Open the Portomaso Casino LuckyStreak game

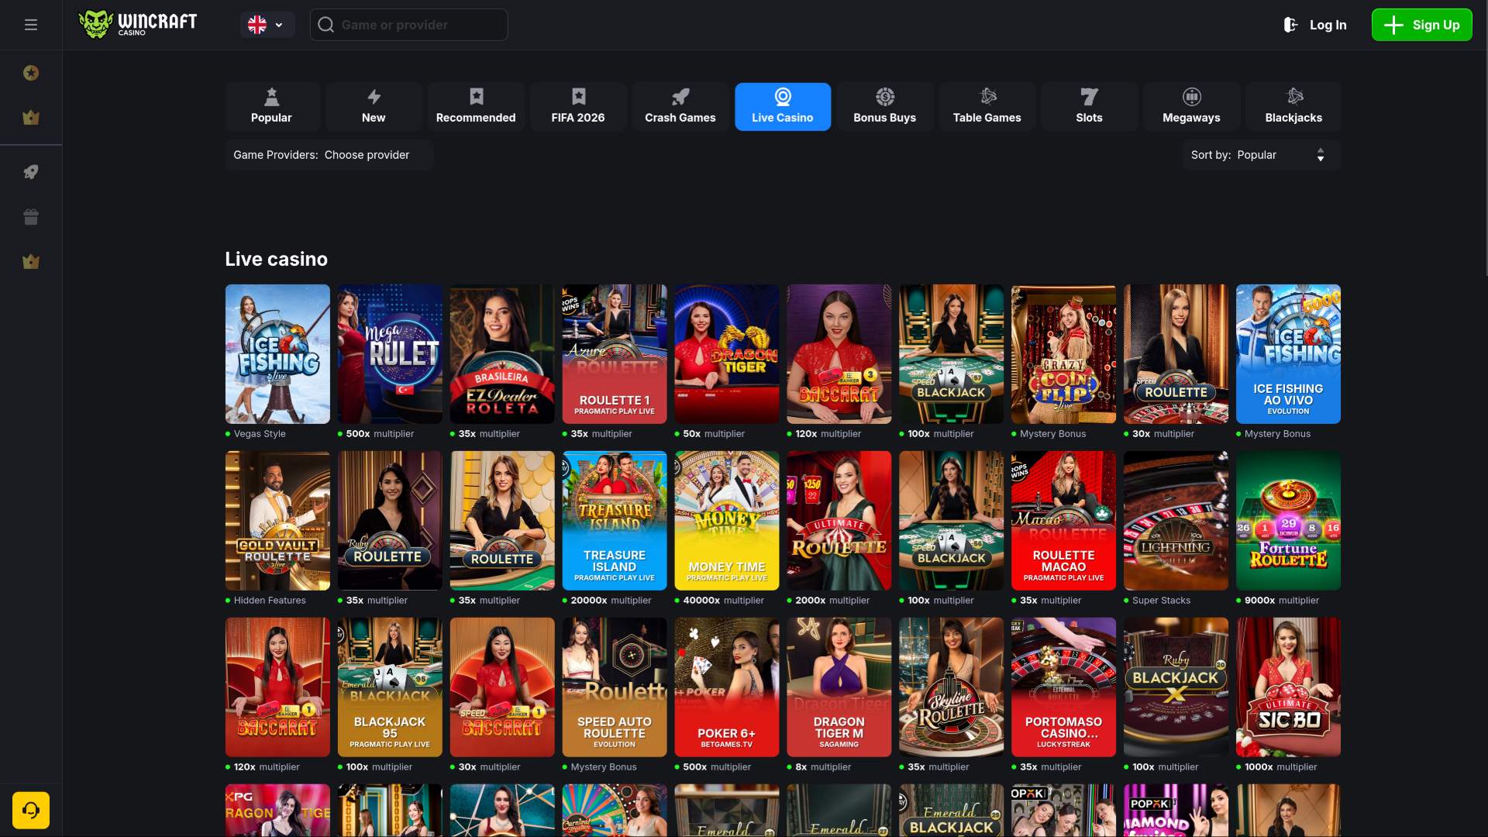pyautogui.click(x=1063, y=687)
